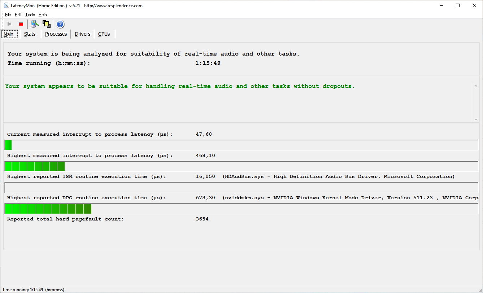483x293 pixels.
Task: Click 'Current measured interrupt to process latency' label
Action: 90,134
